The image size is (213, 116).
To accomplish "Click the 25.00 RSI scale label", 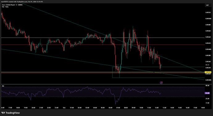I will pos(207,99).
